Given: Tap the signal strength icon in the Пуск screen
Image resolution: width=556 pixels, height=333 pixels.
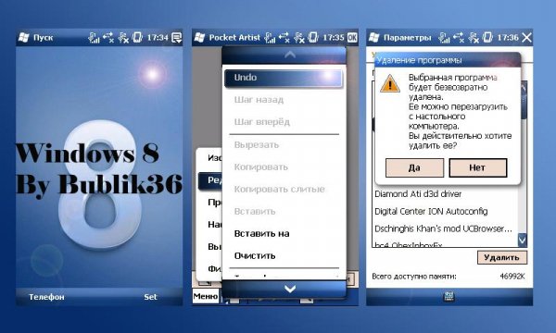Looking at the screenshot, I should coord(94,37).
